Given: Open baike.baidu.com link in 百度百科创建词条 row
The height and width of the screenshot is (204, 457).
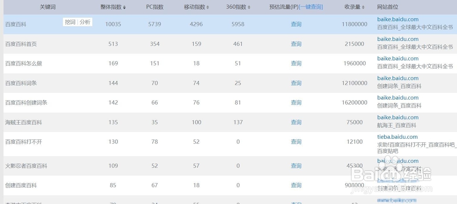Looking at the screenshot, I should pyautogui.click(x=398, y=97).
